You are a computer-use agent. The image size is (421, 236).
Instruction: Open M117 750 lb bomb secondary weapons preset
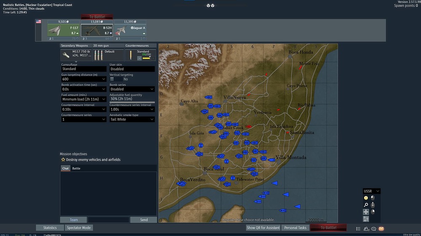(76, 55)
